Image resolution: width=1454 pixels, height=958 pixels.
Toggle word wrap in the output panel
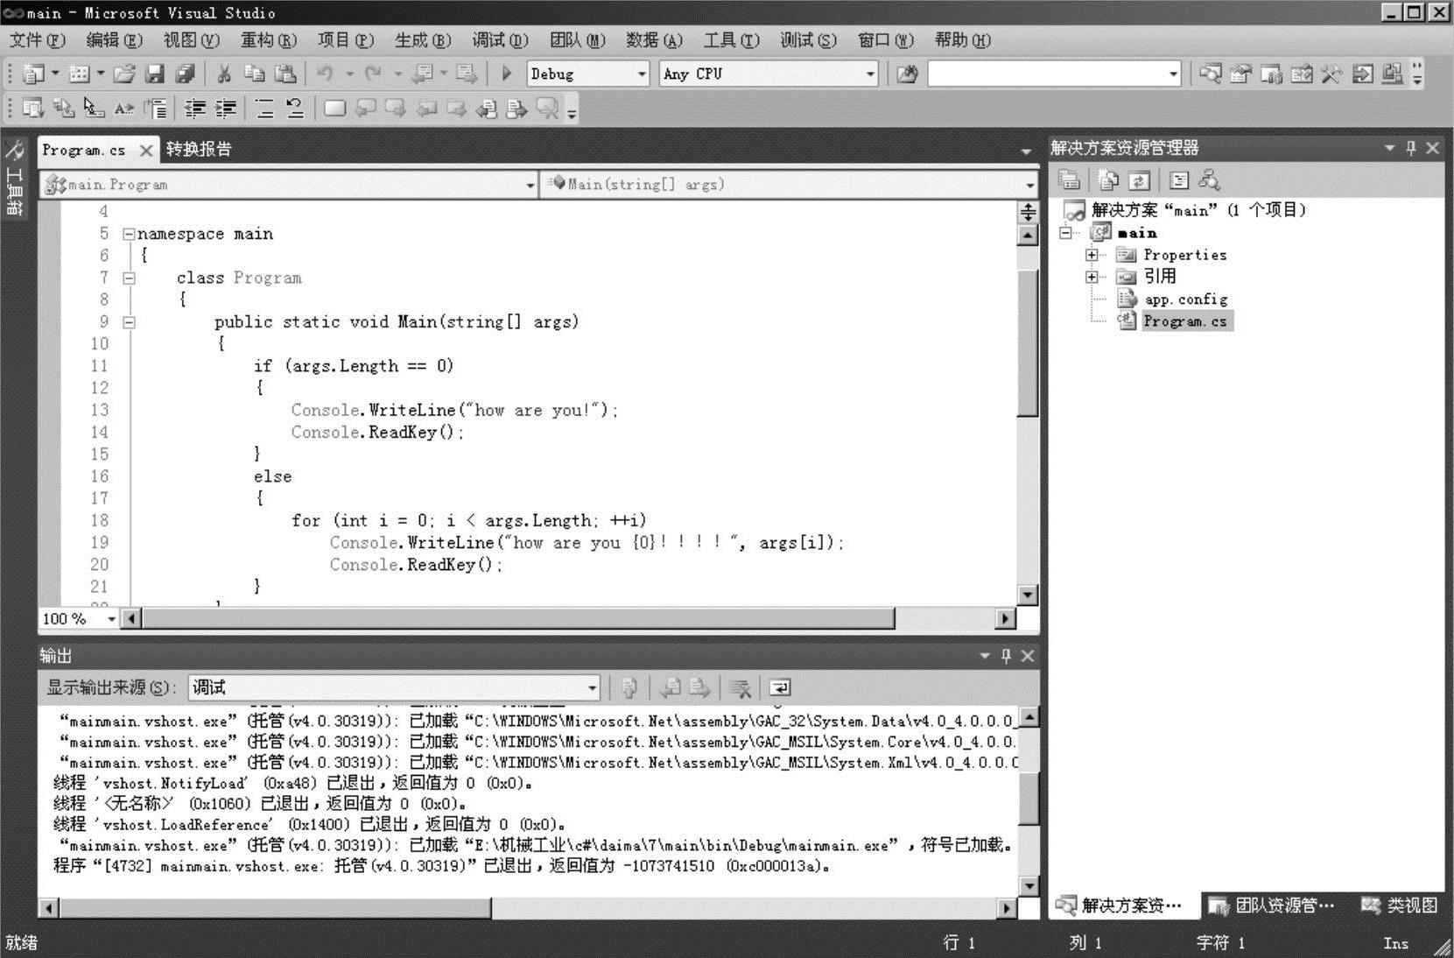[x=780, y=688]
